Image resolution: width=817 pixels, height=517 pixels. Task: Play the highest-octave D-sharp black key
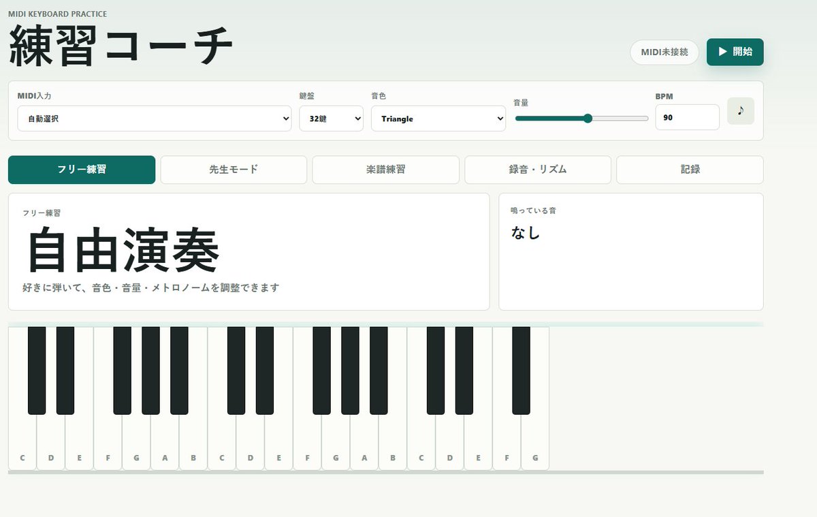(464, 371)
